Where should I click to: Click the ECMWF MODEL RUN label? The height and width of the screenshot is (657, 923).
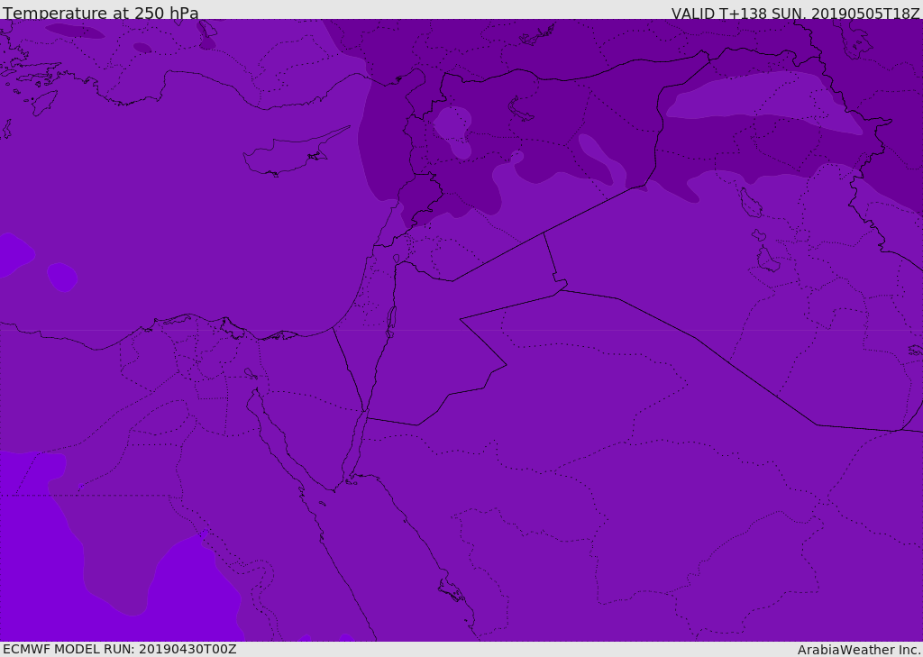[x=119, y=649]
